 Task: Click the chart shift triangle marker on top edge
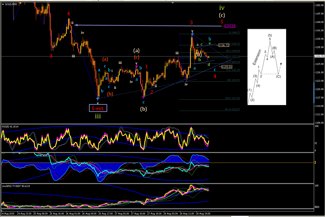(173, 3)
